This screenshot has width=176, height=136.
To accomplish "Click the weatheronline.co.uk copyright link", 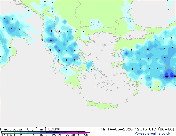I will (x=153, y=134).
